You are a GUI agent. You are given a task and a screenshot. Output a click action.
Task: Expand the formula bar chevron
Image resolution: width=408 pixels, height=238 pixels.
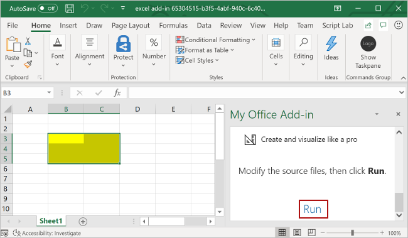coord(402,92)
